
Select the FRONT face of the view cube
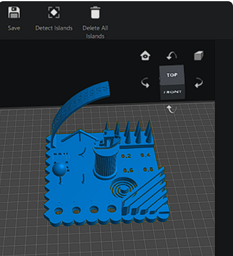tap(172, 92)
